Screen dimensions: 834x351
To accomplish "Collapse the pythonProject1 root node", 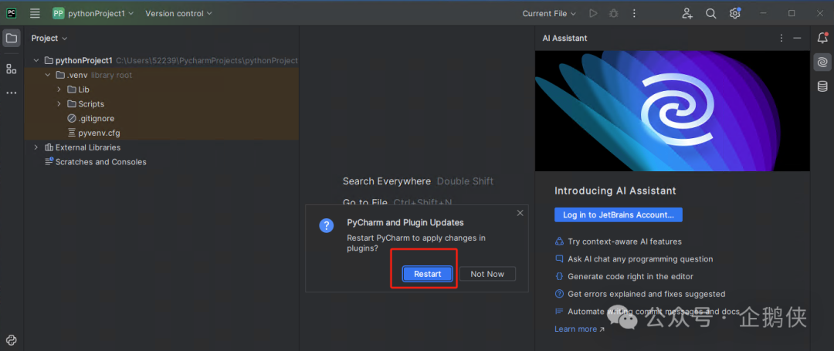I will (36, 60).
